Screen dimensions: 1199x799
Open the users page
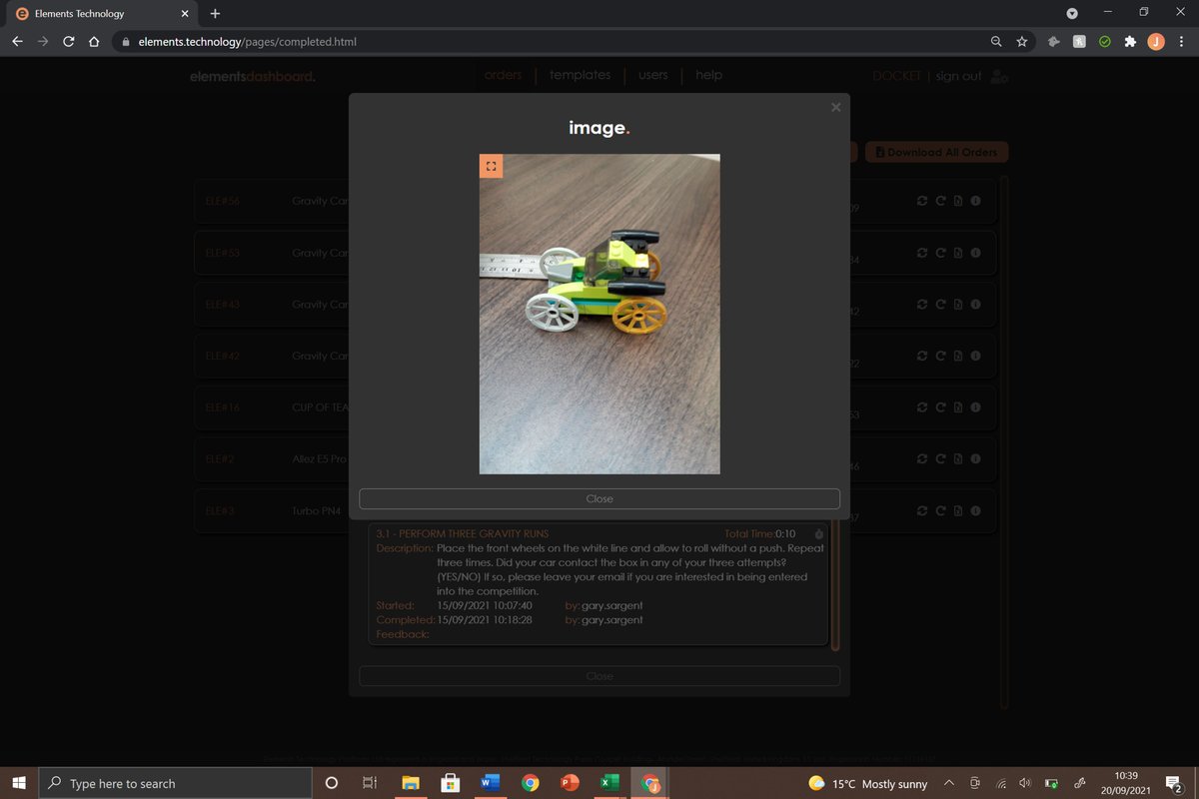[x=652, y=75]
